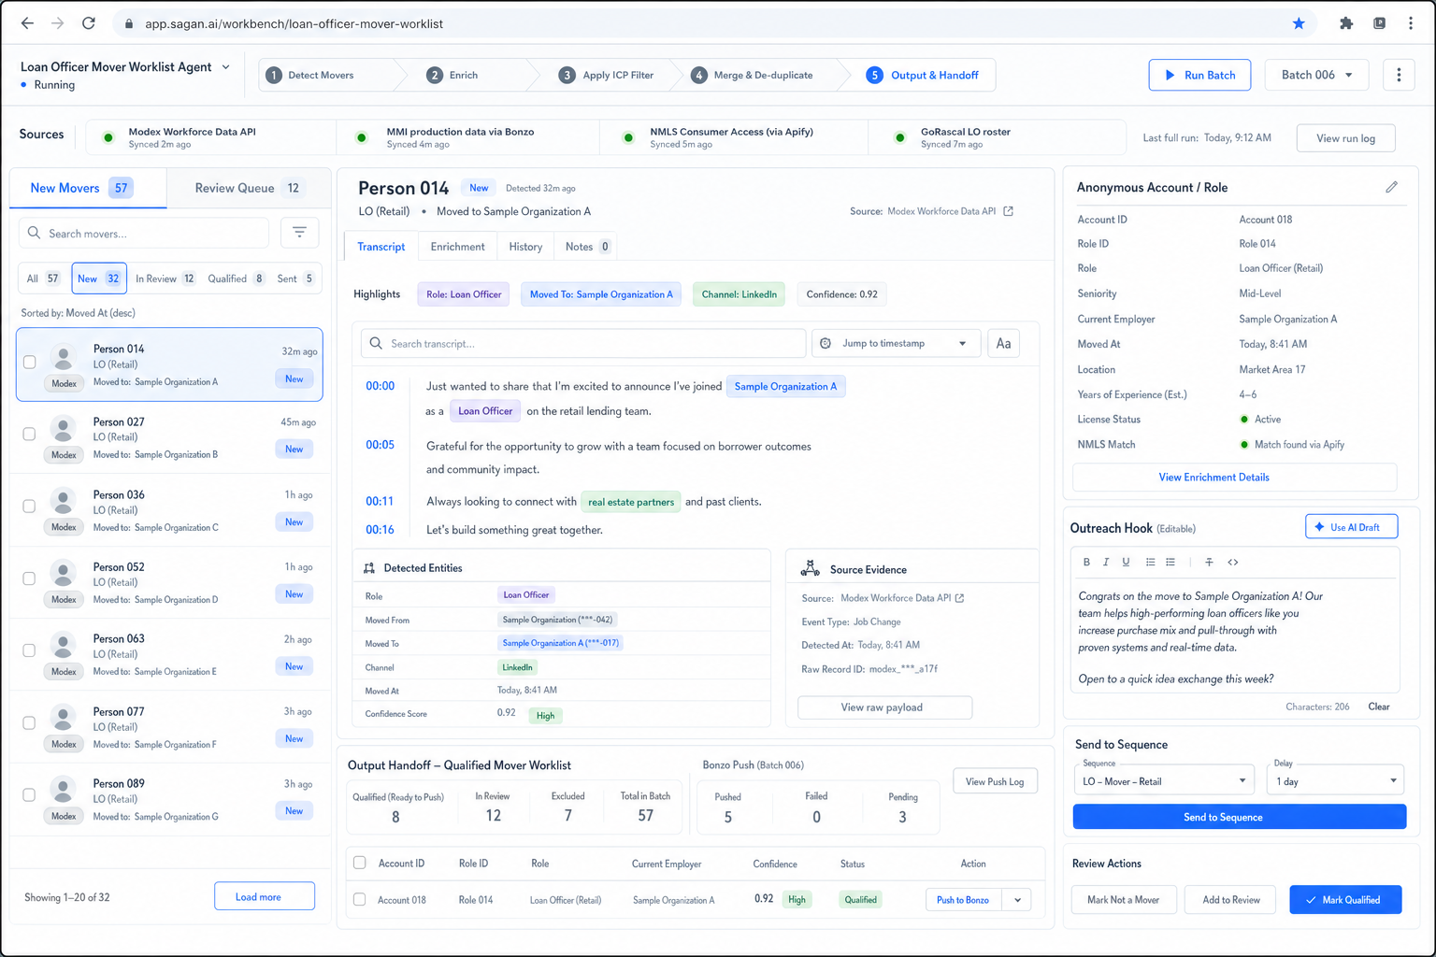Go to Apply ICP Filter step
The width and height of the screenshot is (1436, 957).
click(x=607, y=75)
